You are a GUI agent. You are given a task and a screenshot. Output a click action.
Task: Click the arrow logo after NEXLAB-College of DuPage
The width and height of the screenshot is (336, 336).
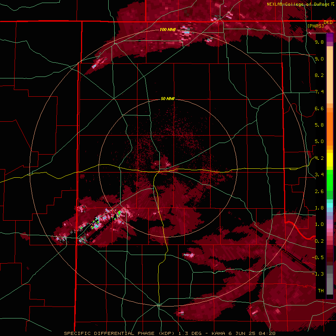pyautogui.click(x=333, y=4)
